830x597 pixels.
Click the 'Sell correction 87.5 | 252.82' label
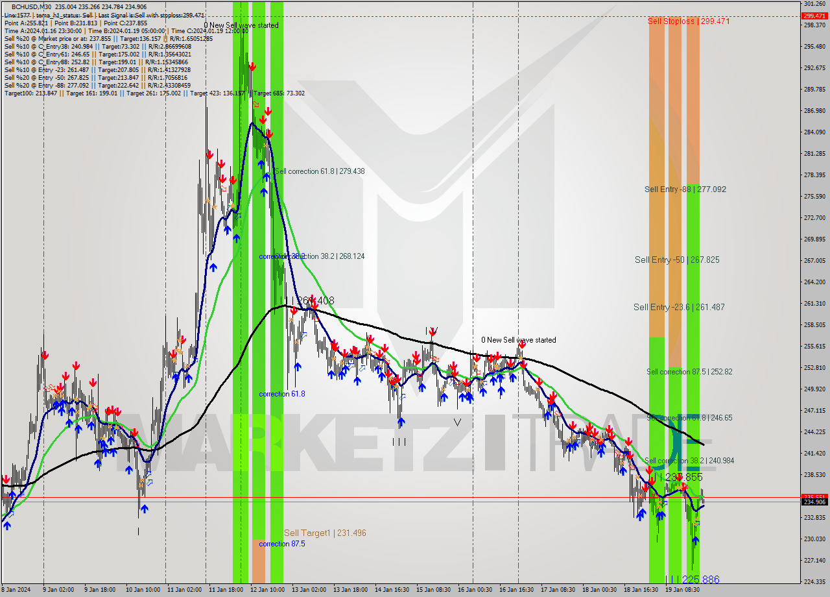[689, 372]
